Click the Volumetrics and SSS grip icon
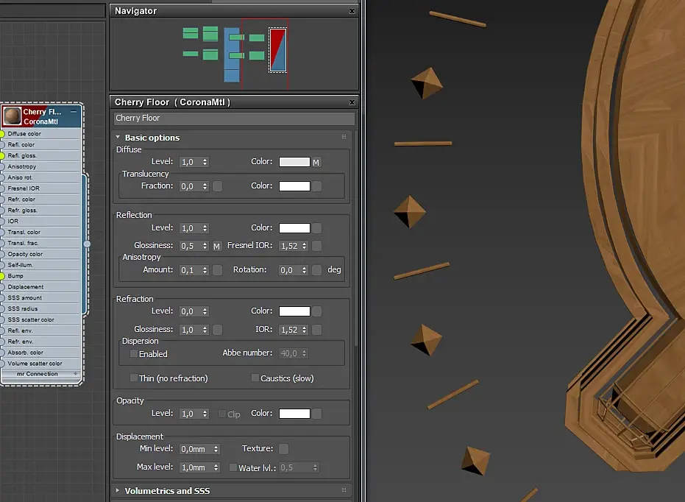Viewport: 685px width, 502px height. click(344, 490)
